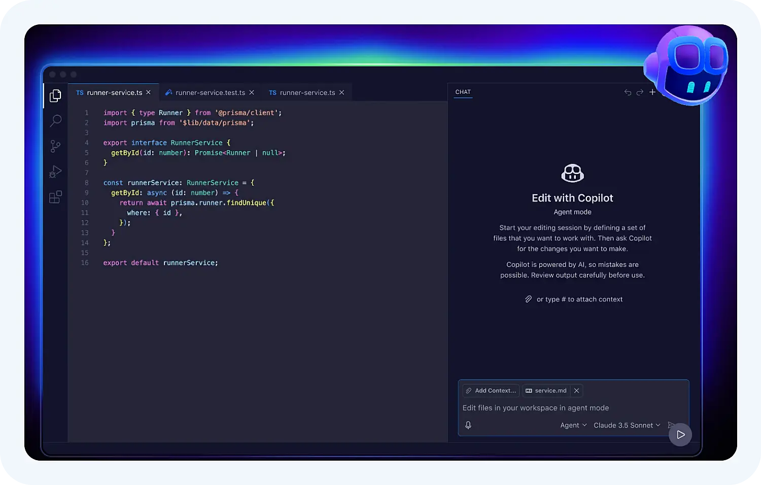761x485 pixels.
Task: Switch to the second runner-service.ts tab
Action: [307, 92]
